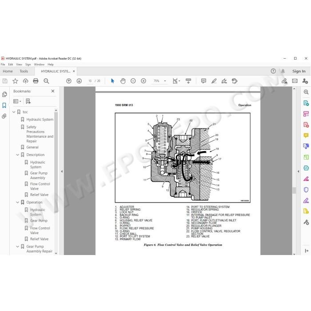311x311 pixels.
Task: Collapse the Description bookmark
Action: [x=17, y=155]
